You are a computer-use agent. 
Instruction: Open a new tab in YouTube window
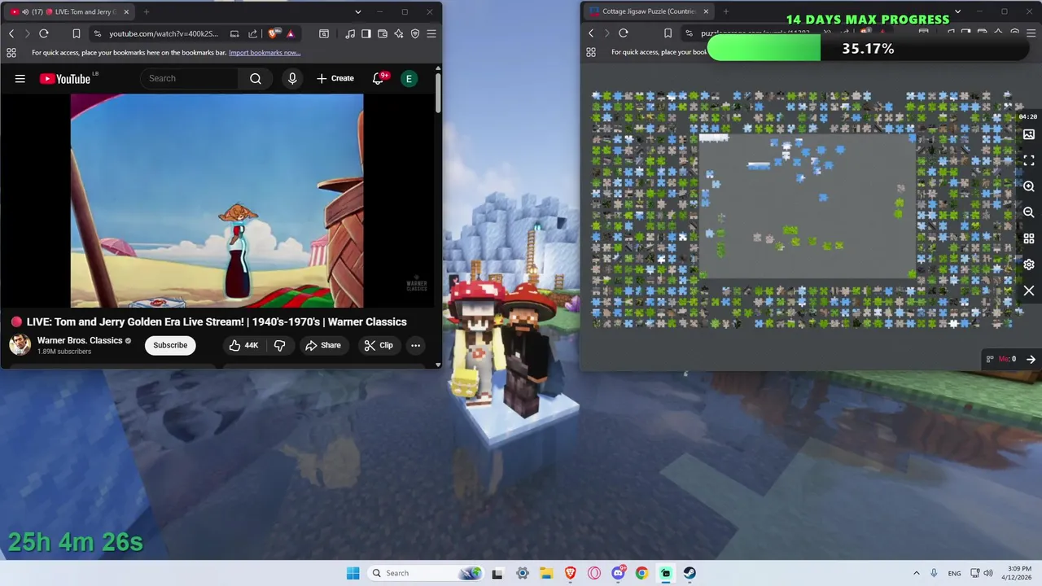147,12
